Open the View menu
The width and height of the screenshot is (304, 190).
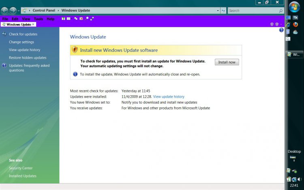(26, 19)
